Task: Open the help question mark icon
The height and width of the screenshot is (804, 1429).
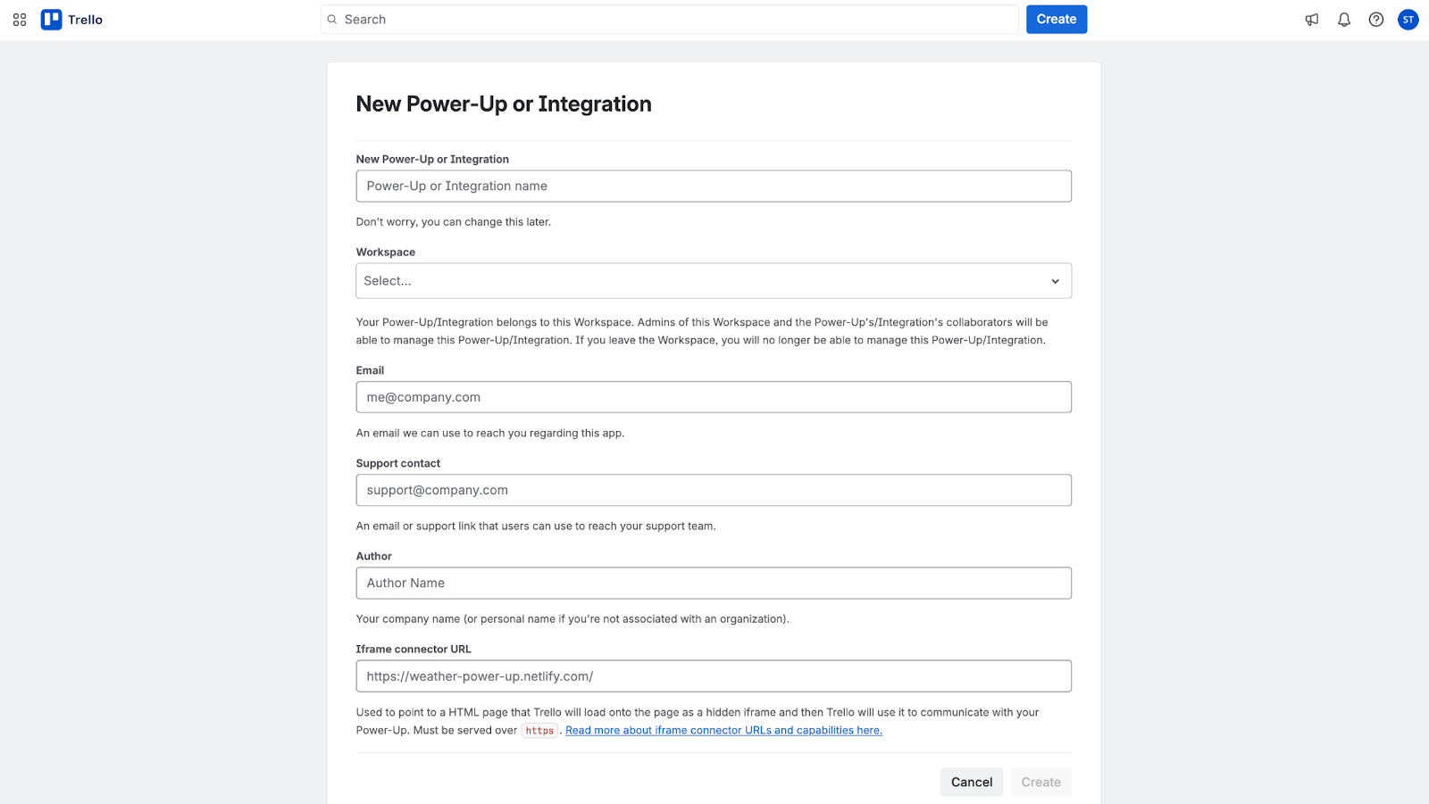Action: pos(1375,20)
